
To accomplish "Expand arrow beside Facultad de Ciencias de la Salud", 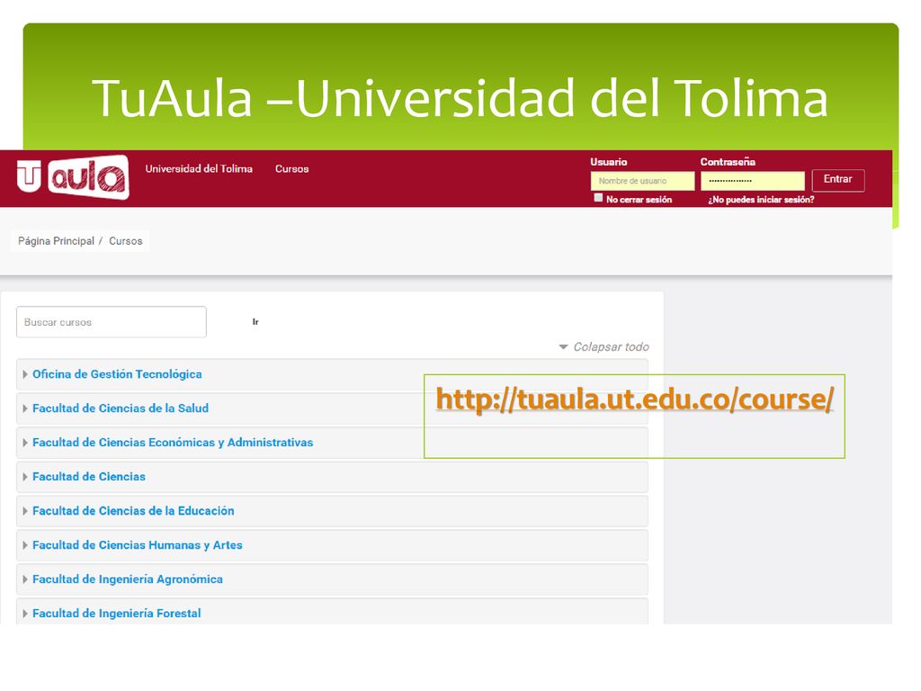I will click(24, 408).
